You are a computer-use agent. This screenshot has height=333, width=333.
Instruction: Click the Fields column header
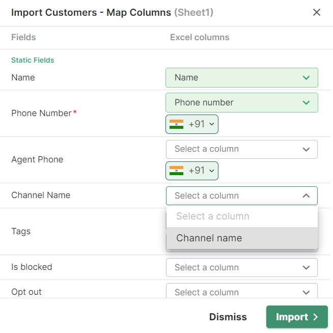pos(23,37)
